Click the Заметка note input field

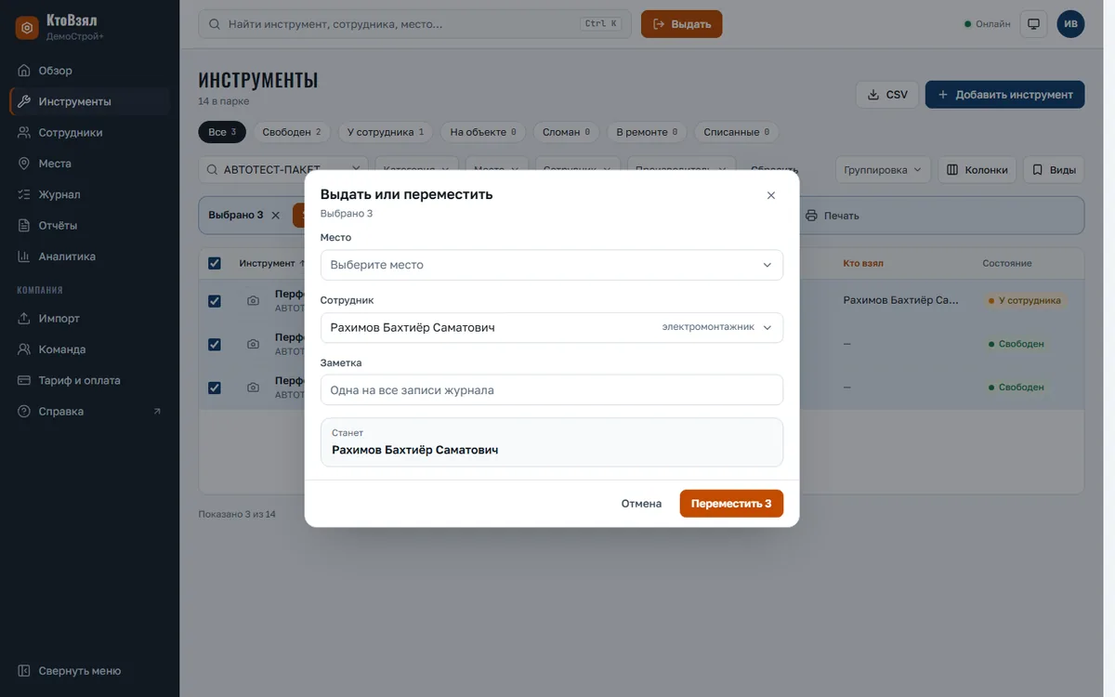tap(552, 390)
